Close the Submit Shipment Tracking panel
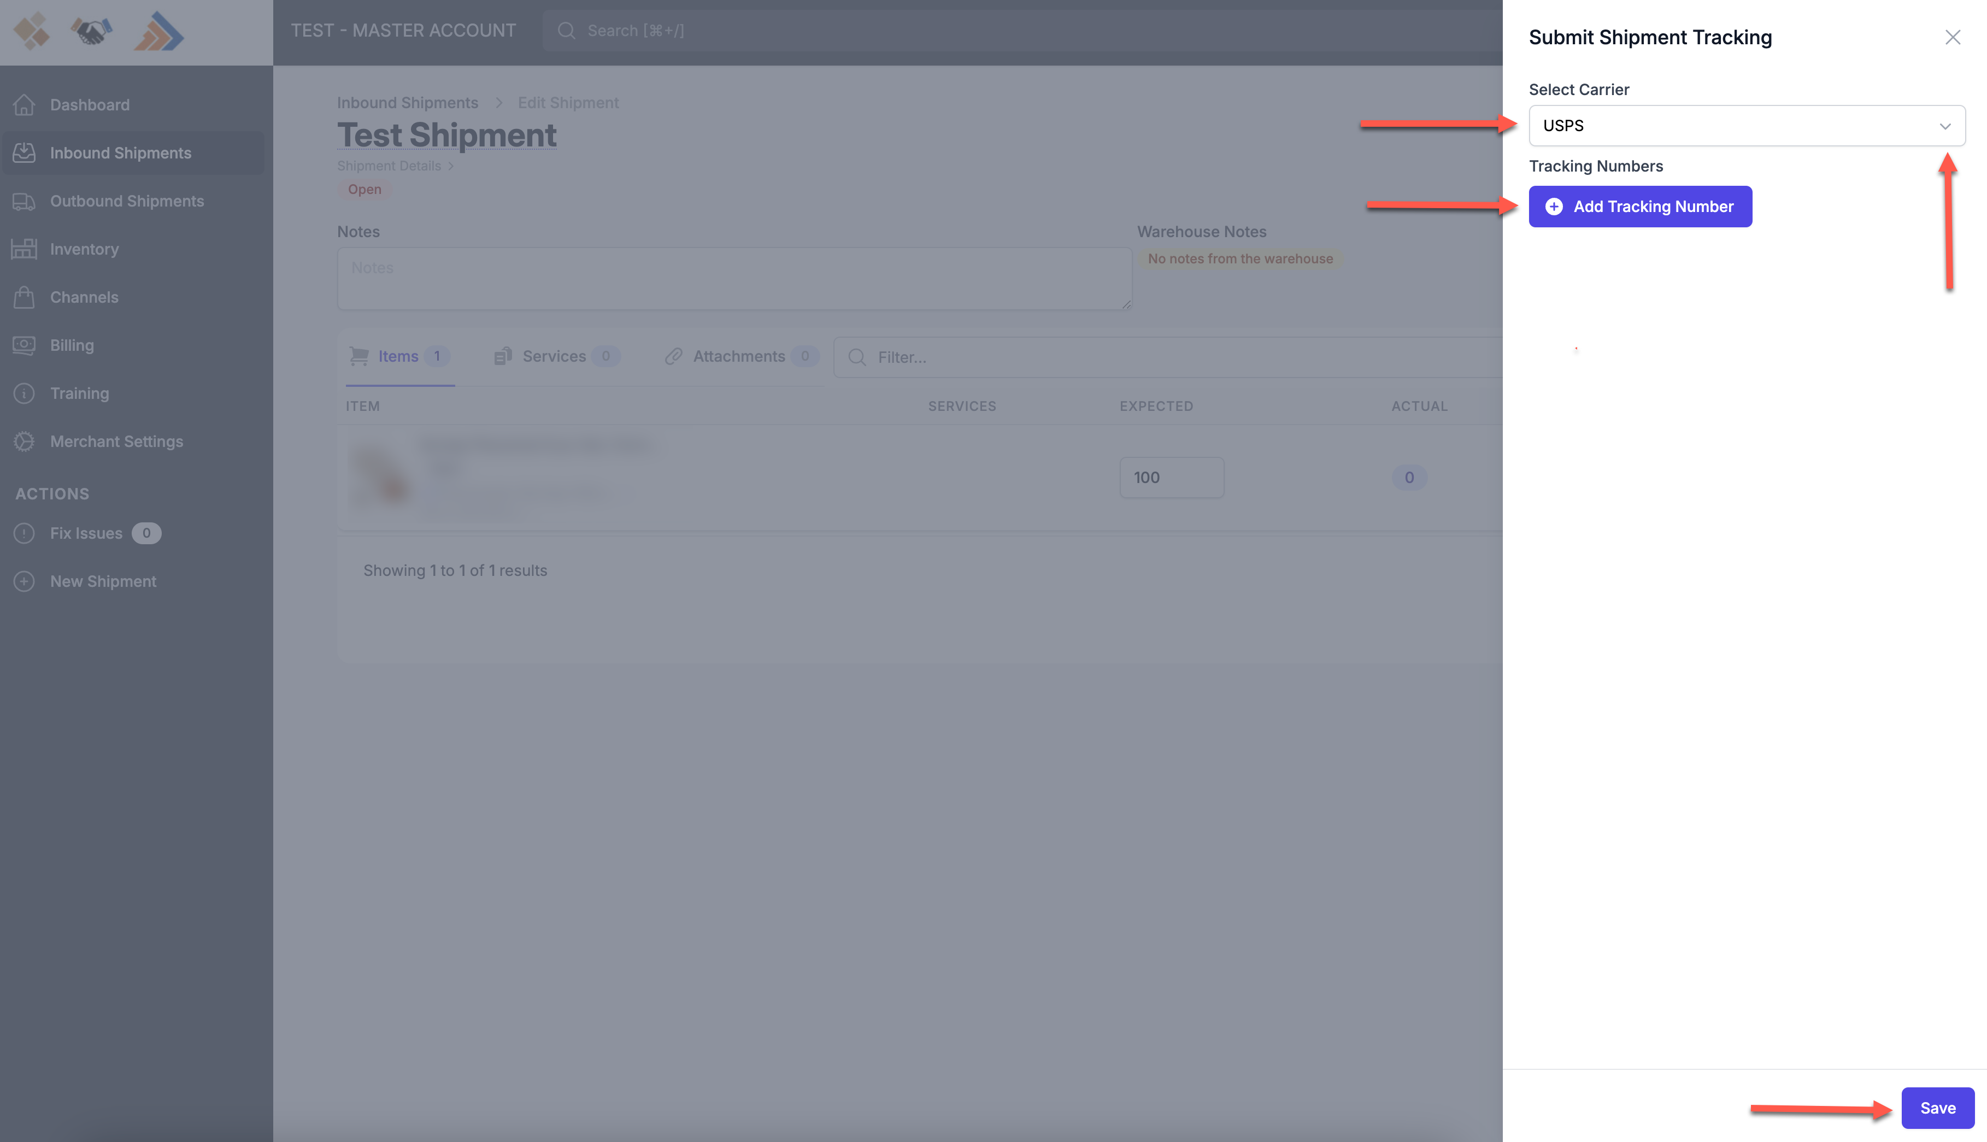Image resolution: width=1987 pixels, height=1142 pixels. pyautogui.click(x=1953, y=38)
